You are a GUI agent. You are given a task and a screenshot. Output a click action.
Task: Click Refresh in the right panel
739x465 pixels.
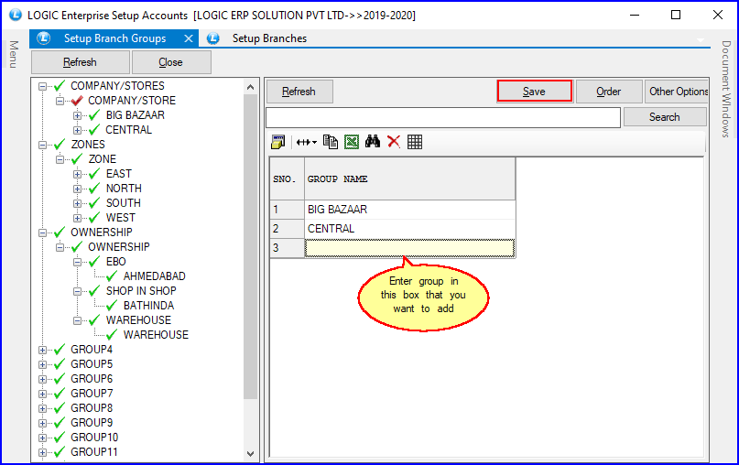[299, 92]
